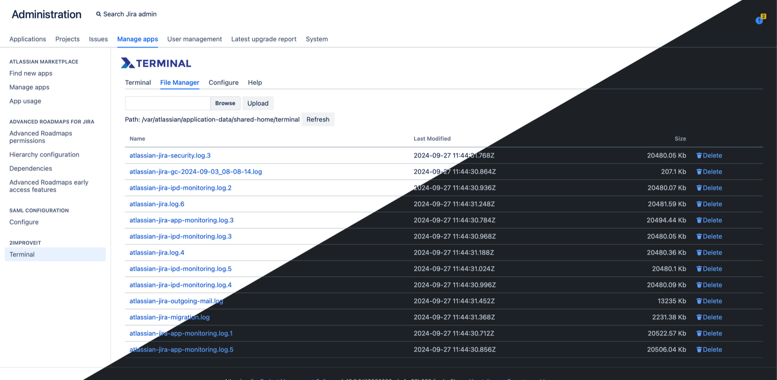This screenshot has height=380, width=777.
Task: Open Hierarchy configuration
Action: 44,155
